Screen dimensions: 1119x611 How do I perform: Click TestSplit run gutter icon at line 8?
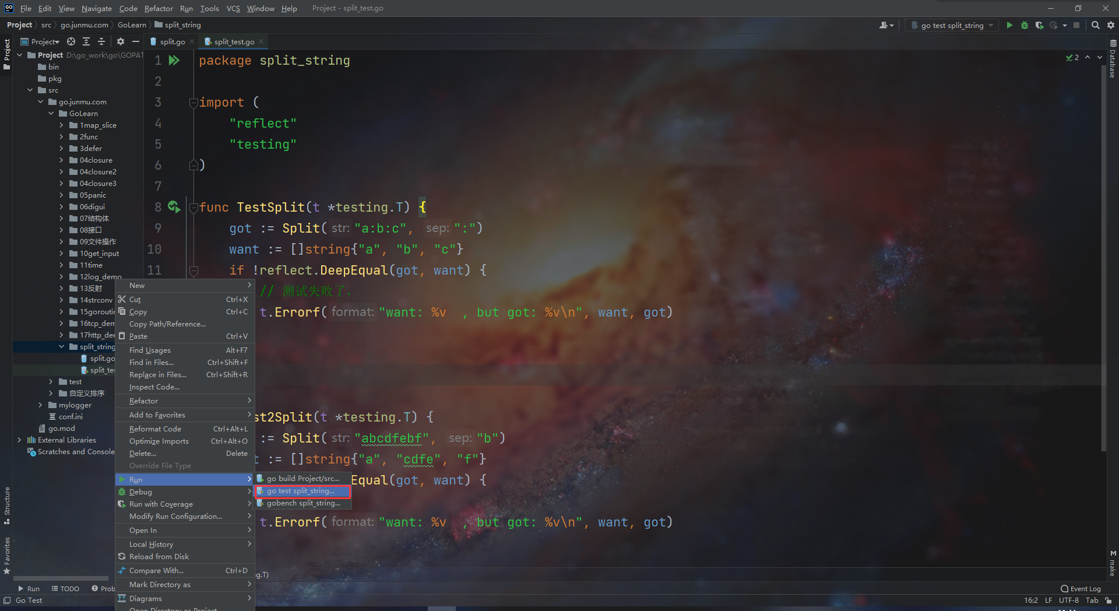pyautogui.click(x=174, y=206)
